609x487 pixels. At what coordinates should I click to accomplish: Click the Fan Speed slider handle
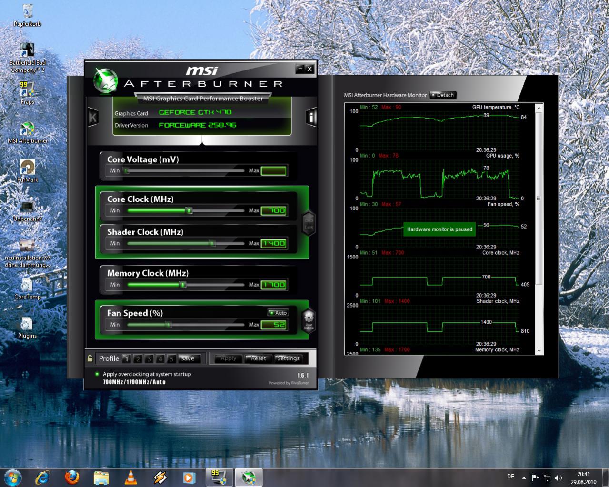168,325
